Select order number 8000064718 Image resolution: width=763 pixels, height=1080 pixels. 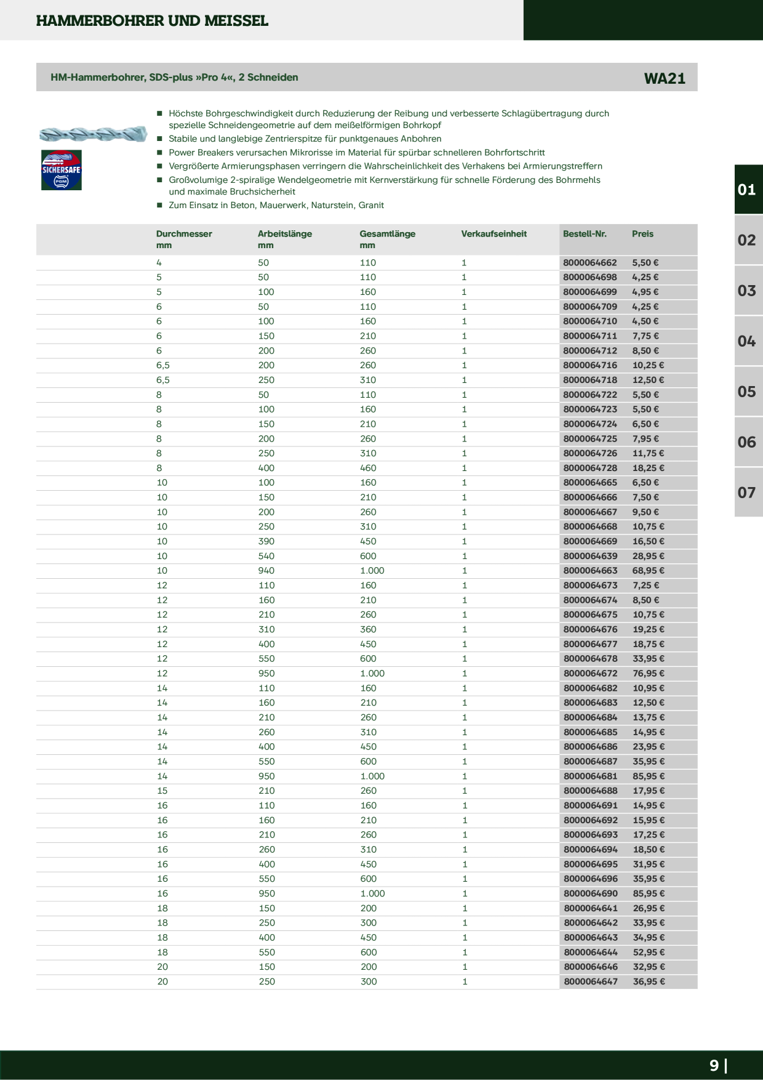click(x=590, y=381)
